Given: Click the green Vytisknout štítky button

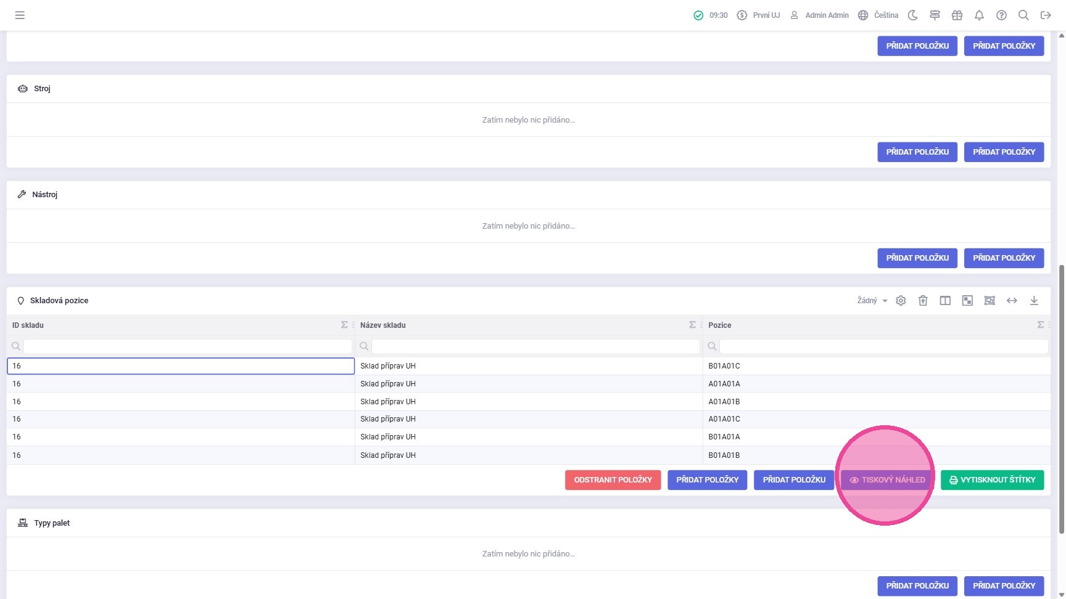Looking at the screenshot, I should coord(992,480).
